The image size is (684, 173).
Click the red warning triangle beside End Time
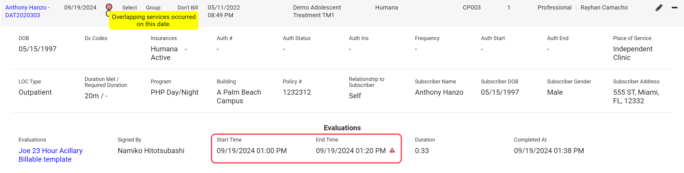click(x=392, y=150)
